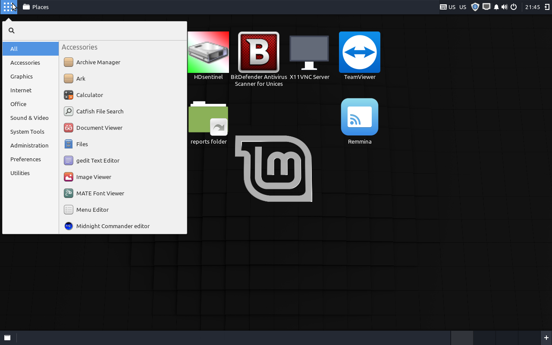Open the Places menu
552x345 pixels.
click(36, 7)
